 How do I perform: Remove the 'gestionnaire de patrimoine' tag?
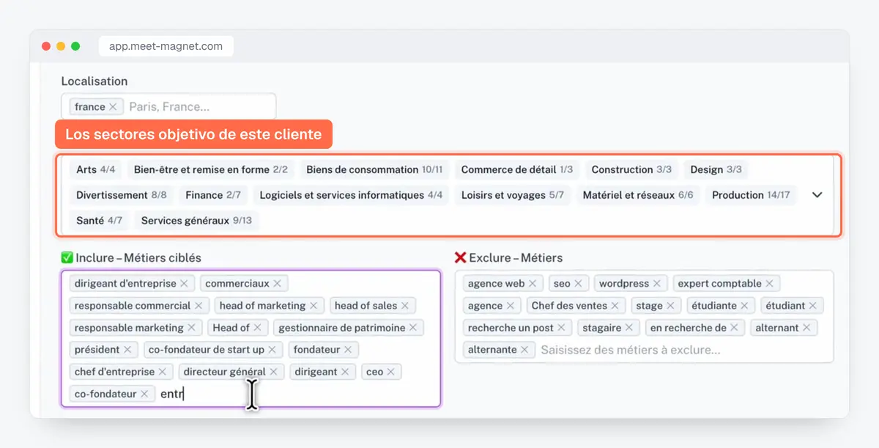412,328
